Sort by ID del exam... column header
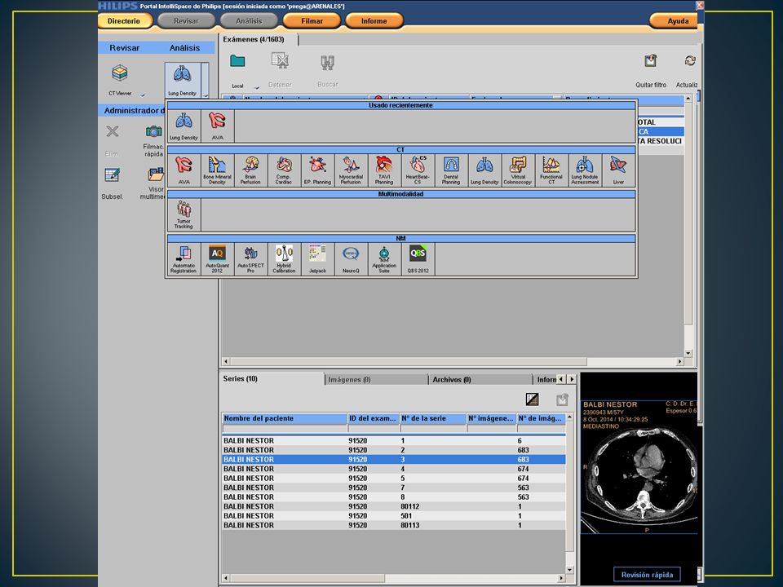Viewport: 783px width, 587px height. click(x=373, y=418)
